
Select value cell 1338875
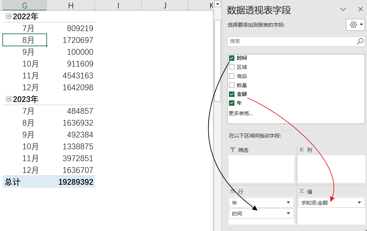click(x=71, y=147)
